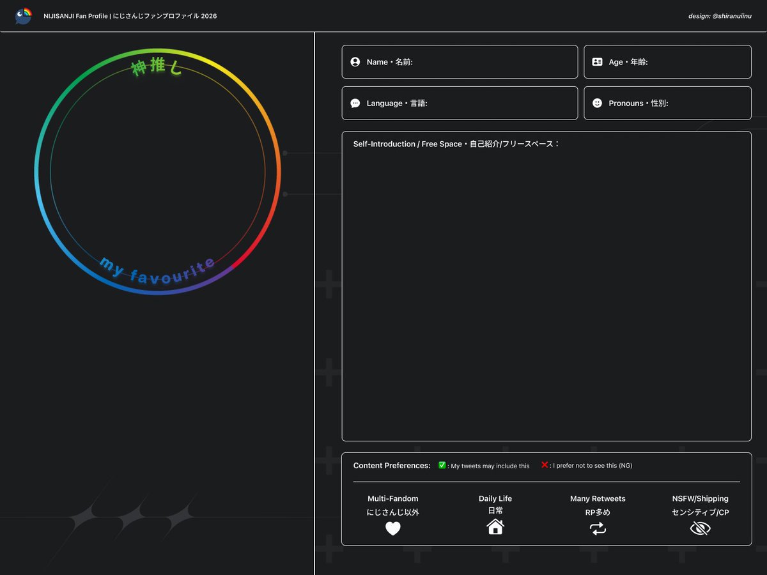Image resolution: width=767 pixels, height=575 pixels.
Task: Click the Many Retweets label
Action: pyautogui.click(x=598, y=498)
